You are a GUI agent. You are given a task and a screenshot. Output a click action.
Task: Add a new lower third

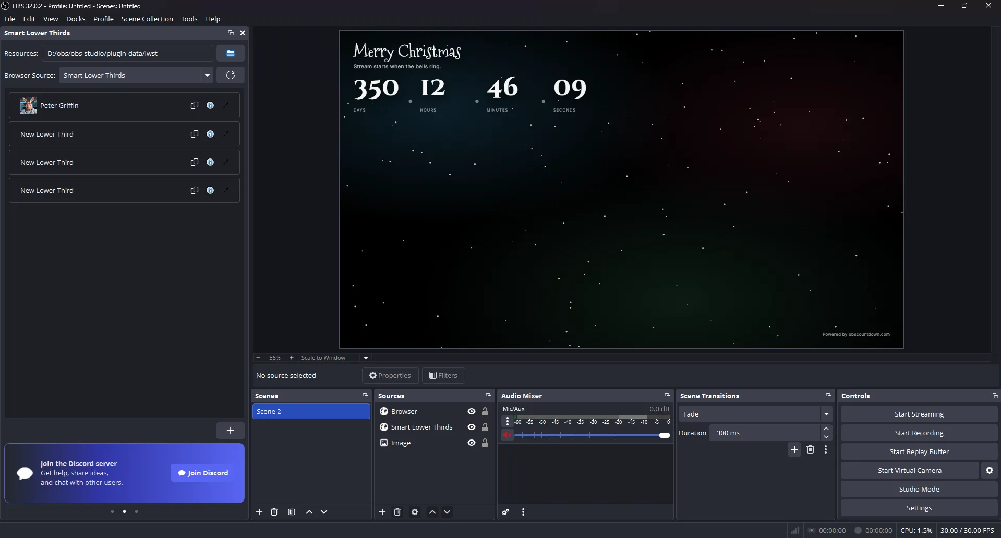230,430
